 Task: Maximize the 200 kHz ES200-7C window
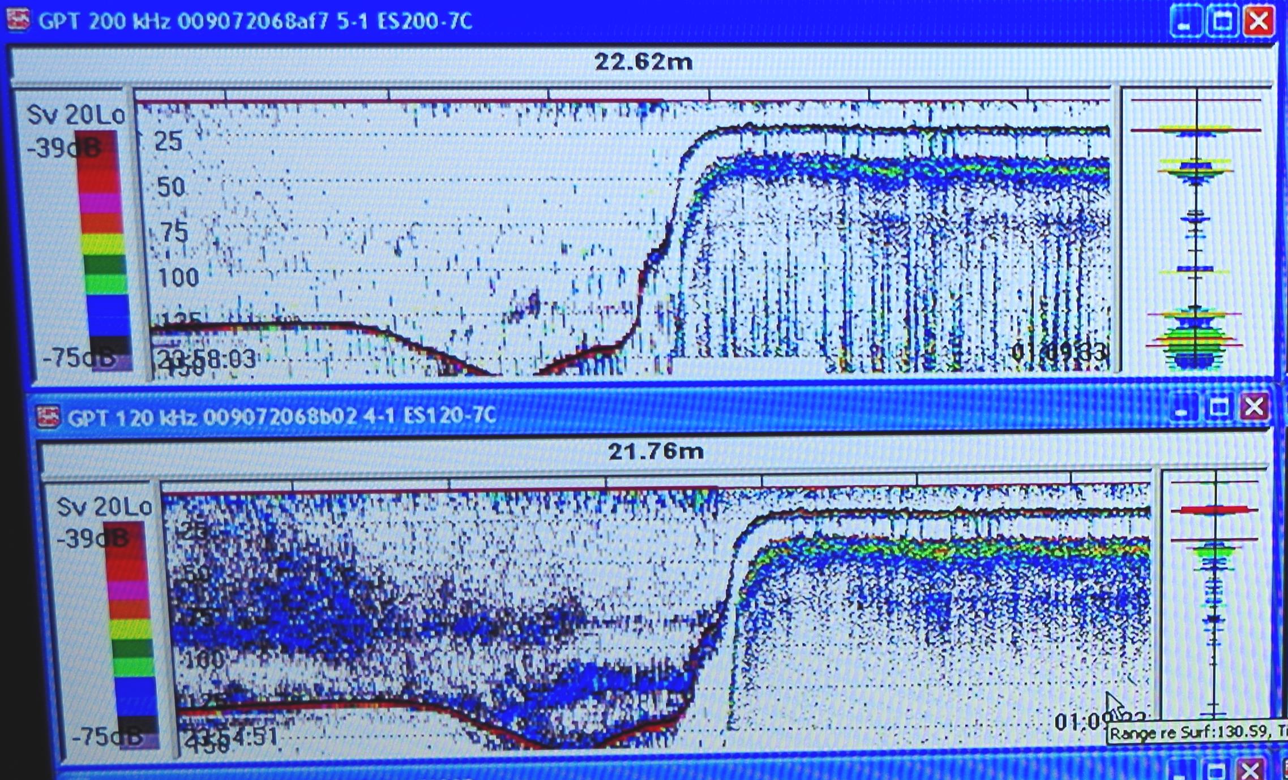(1222, 23)
